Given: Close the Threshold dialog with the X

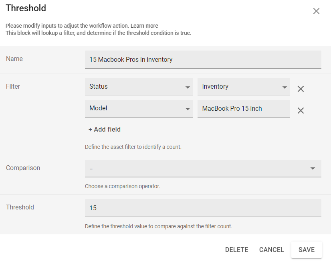Looking at the screenshot, I should [316, 11].
